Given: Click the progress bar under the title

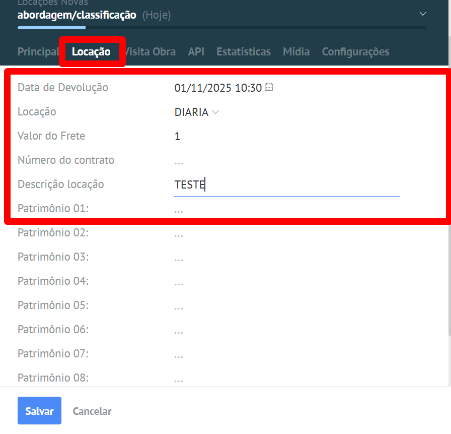Looking at the screenshot, I should [x=221, y=27].
